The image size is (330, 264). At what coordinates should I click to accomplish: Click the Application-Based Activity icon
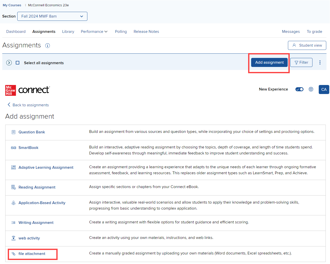[14, 203]
